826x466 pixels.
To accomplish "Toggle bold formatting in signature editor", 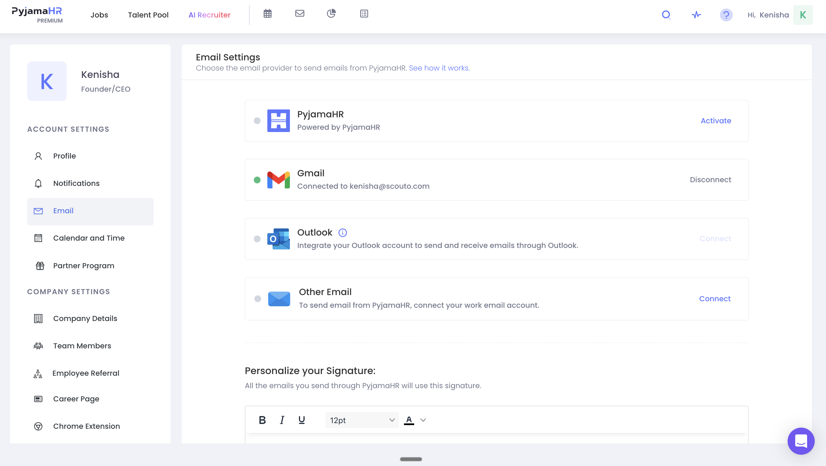I will 262,420.
